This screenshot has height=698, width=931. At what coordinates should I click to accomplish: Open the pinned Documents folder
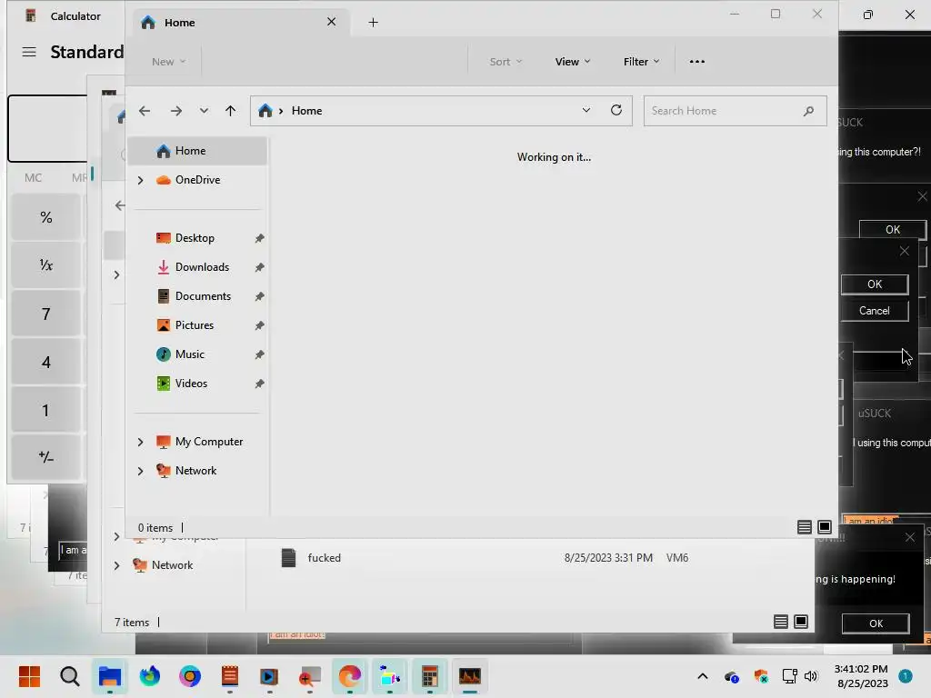(x=203, y=296)
